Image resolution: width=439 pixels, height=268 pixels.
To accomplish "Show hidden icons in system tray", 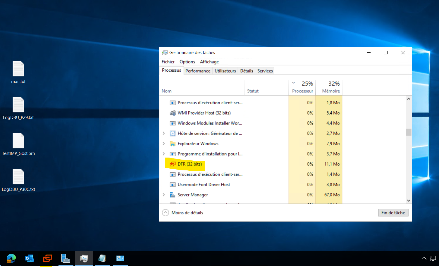I will pyautogui.click(x=424, y=258).
